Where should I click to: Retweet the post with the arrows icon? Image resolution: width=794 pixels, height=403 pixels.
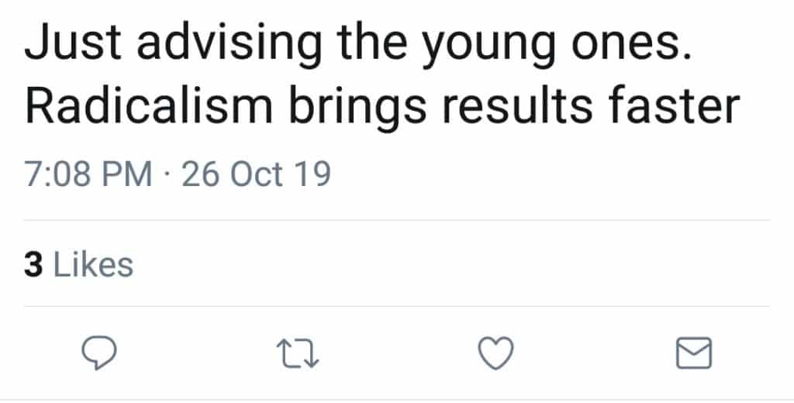297,354
